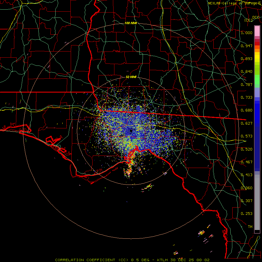Select the 0.520 scale label
Image resolution: width=262 pixels, height=262 pixels.
pos(247,149)
